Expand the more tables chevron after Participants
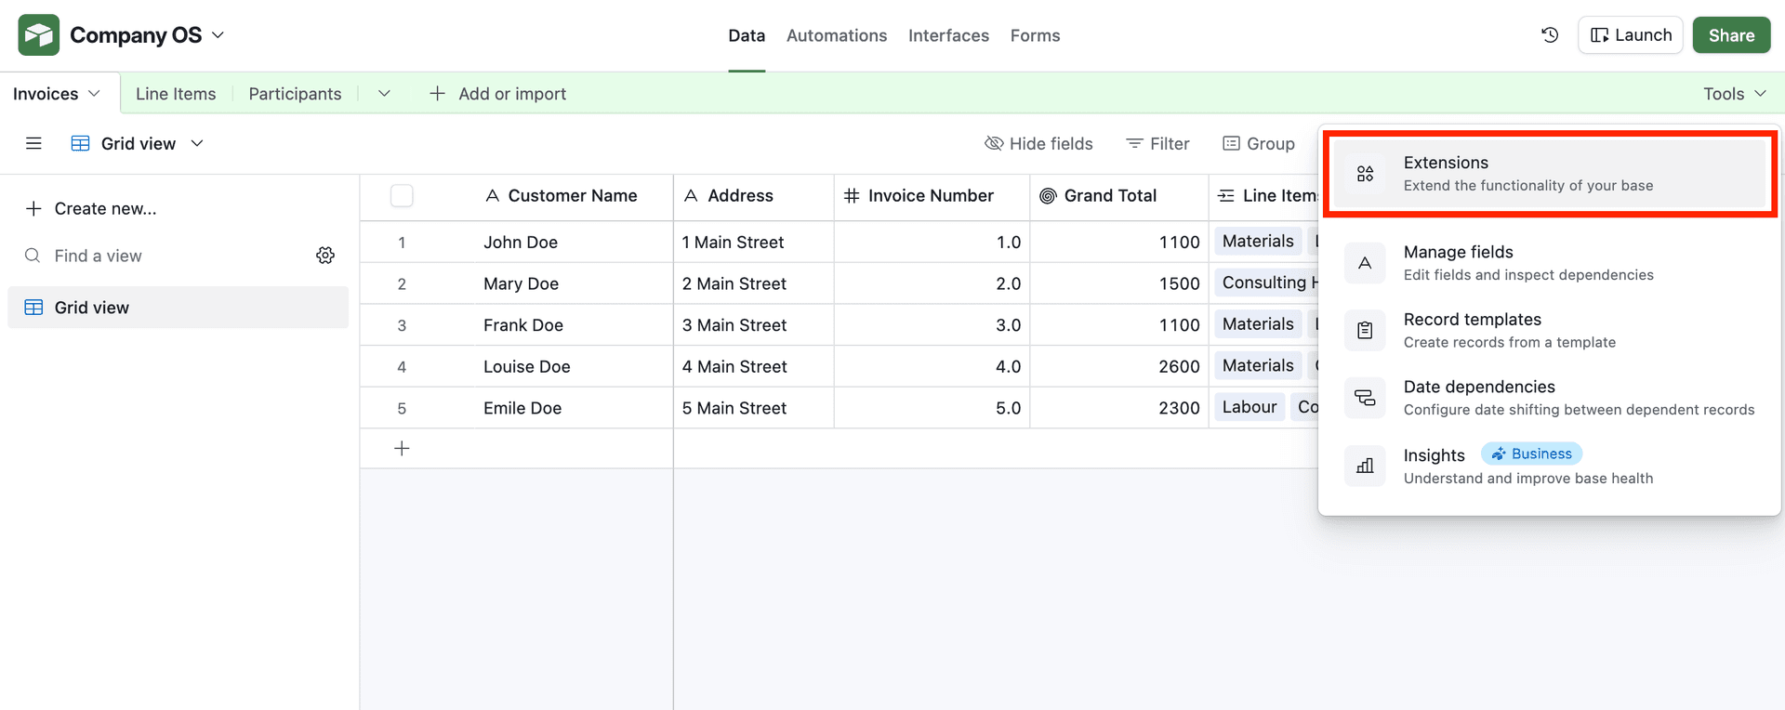Viewport: 1785px width, 710px height. pos(384,94)
